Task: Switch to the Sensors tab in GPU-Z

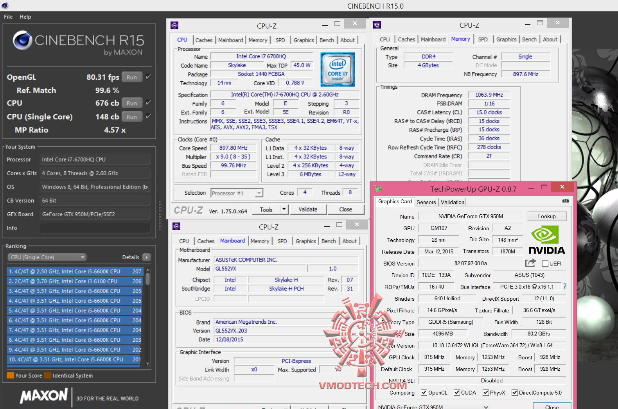Action: tap(426, 202)
